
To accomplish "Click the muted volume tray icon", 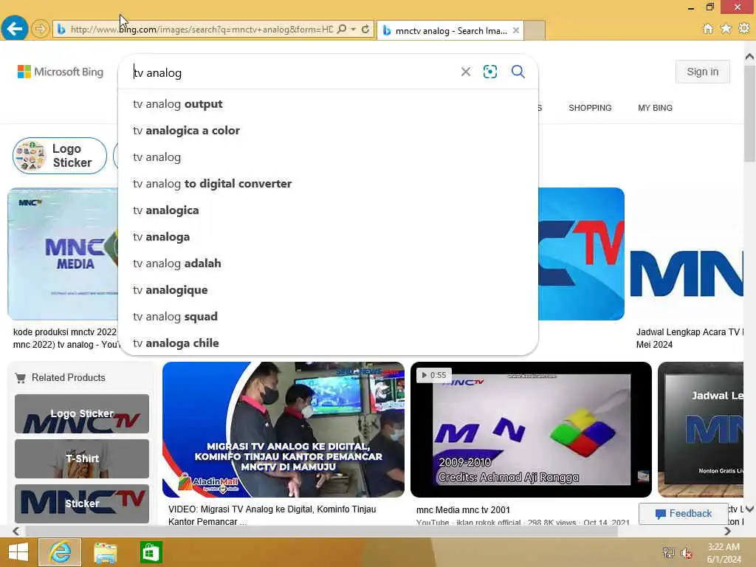I will click(687, 552).
